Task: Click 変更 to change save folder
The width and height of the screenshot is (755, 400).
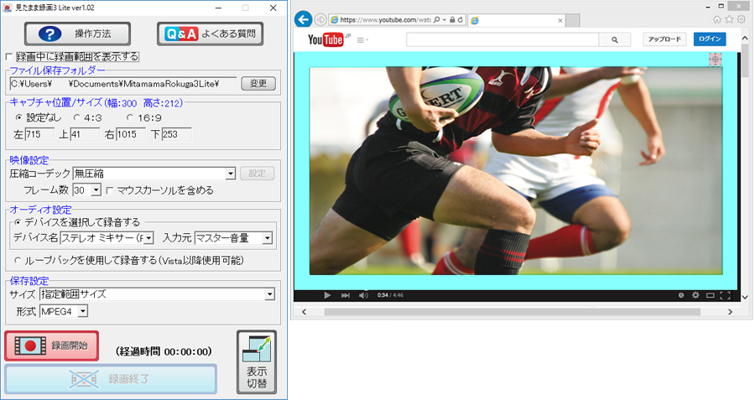Action: pyautogui.click(x=258, y=83)
